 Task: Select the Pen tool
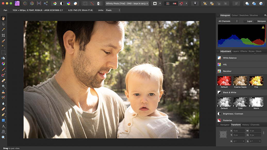pyautogui.click(x=3, y=115)
